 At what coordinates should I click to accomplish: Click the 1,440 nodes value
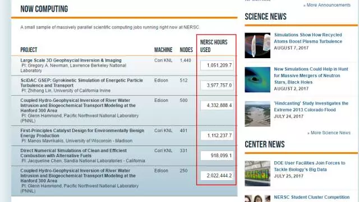186,60
